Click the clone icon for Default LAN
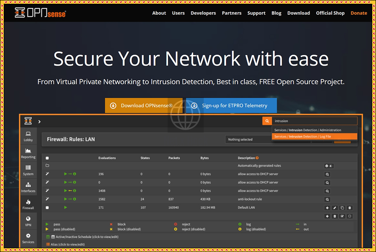The image size is (376, 252). click(342, 208)
